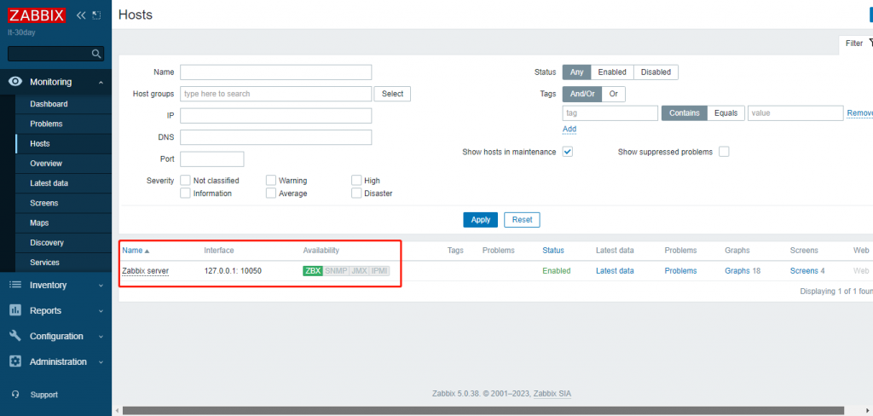Collapse sidebar with double-chevron icon
Screen dimensions: 873x416
click(x=81, y=15)
